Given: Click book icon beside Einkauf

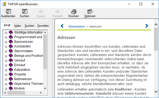Looking at the screenshot, I should tap(11, 65).
